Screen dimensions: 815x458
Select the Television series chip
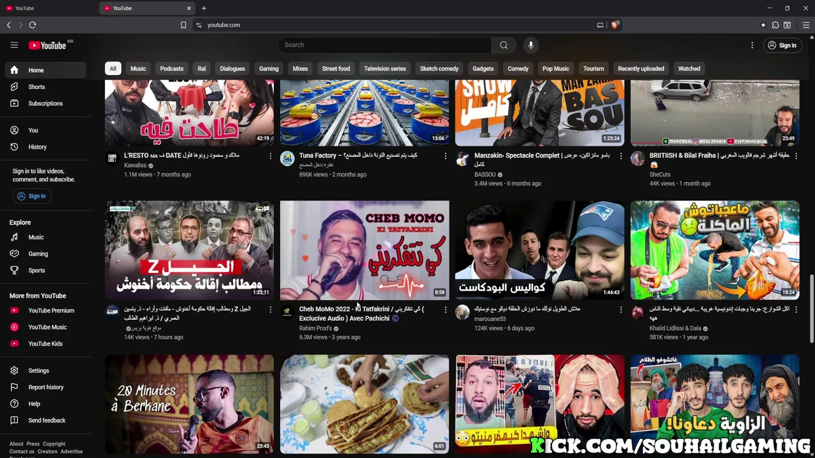click(x=385, y=69)
